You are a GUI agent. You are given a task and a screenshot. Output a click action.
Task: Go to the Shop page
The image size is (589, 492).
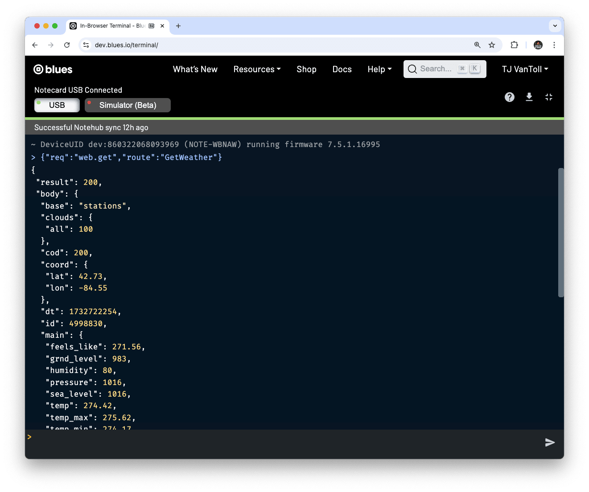[x=307, y=70]
